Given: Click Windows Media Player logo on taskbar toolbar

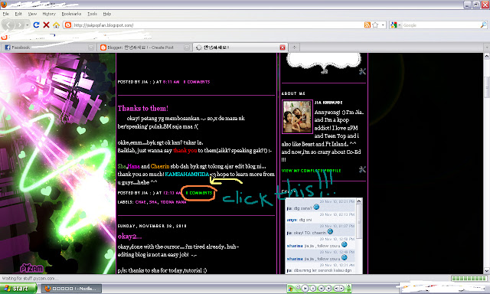Looking at the screenshot, I should coord(291,289).
